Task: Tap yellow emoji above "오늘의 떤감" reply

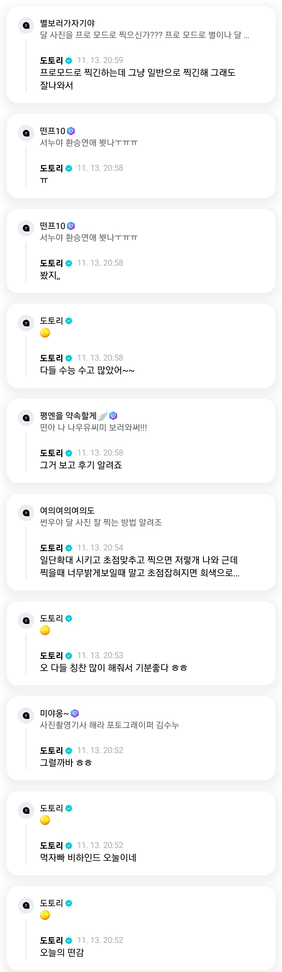Action: [45, 915]
